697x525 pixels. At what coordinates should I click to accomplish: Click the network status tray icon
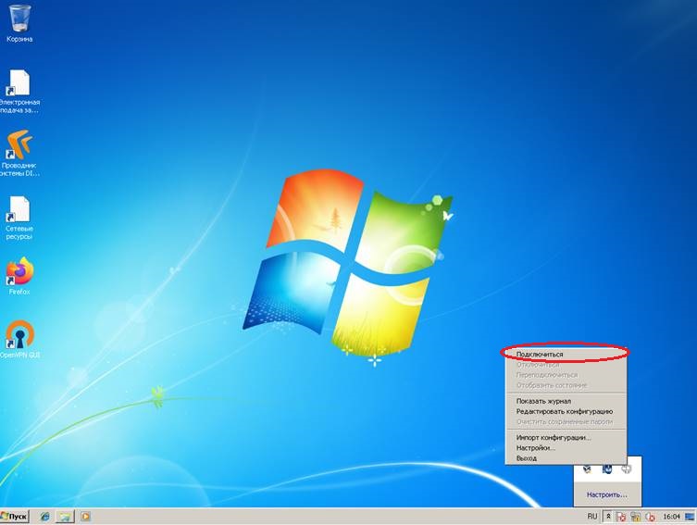[636, 517]
